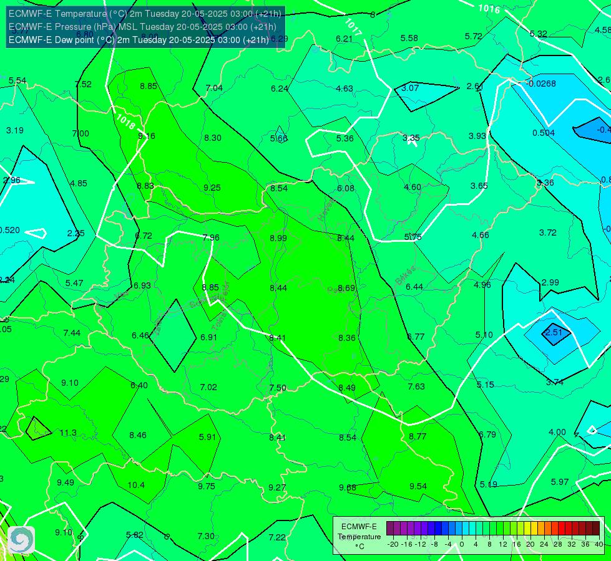Click the 5.54 temperature value

17,81
